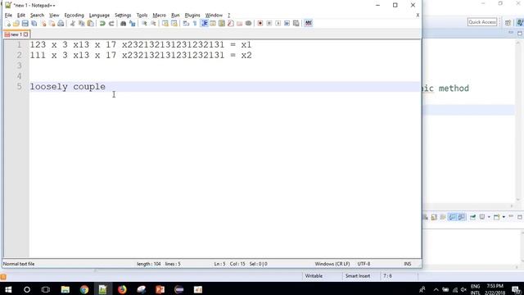Start macro recording with red dot icon

pyautogui.click(x=260, y=24)
